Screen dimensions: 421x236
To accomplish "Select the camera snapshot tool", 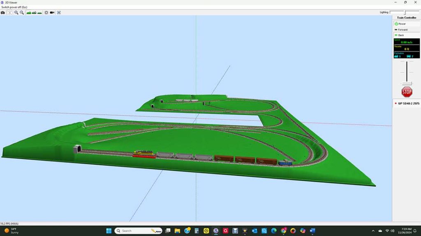I will point(3,12).
